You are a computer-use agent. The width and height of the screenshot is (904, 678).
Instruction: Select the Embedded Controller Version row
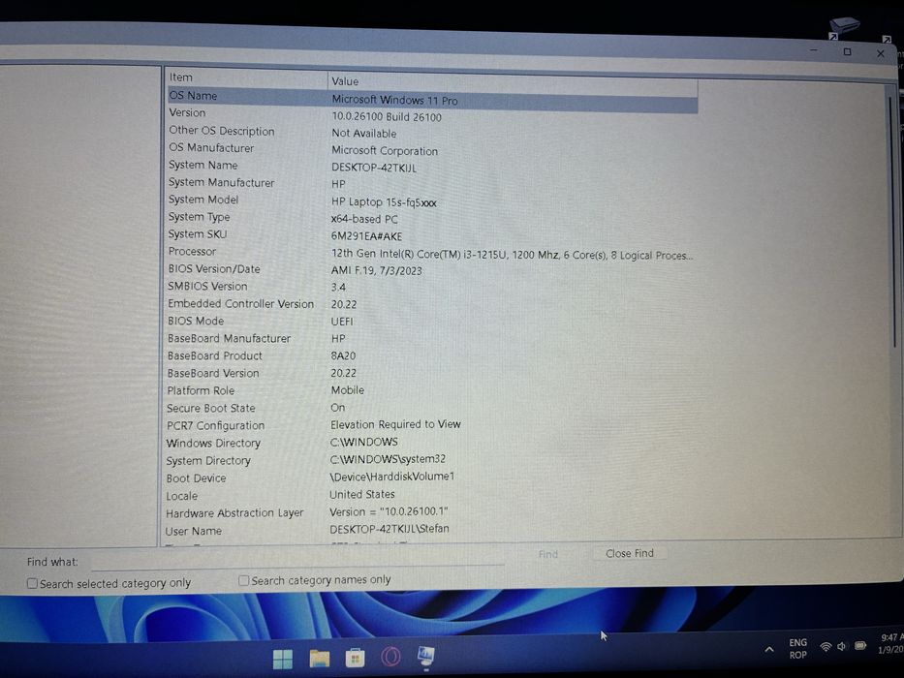(x=432, y=304)
